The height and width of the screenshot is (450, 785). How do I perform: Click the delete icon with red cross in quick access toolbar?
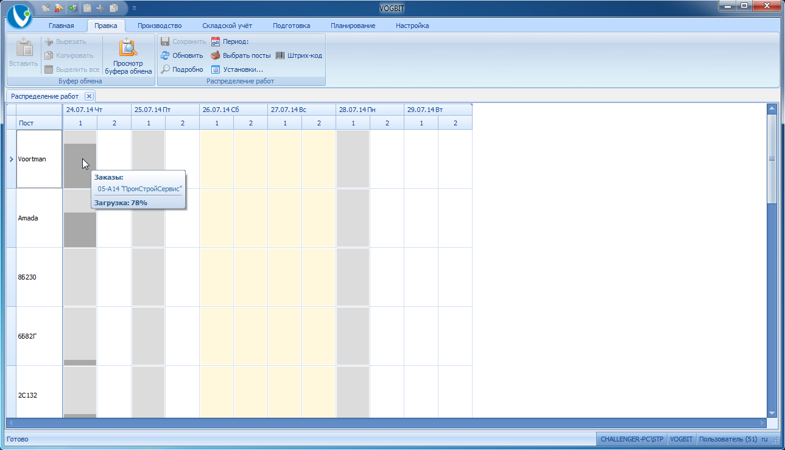(x=59, y=8)
